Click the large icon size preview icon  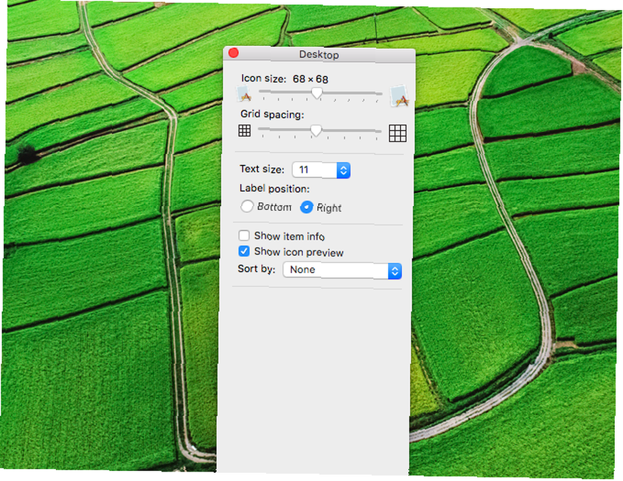tap(399, 96)
